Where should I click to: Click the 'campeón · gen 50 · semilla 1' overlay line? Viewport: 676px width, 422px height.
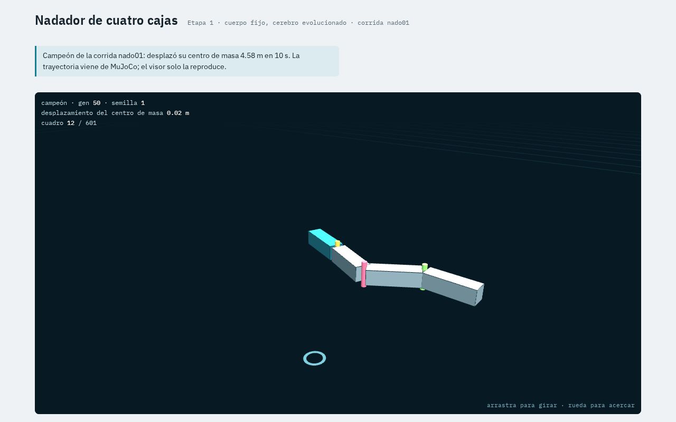tap(93, 103)
